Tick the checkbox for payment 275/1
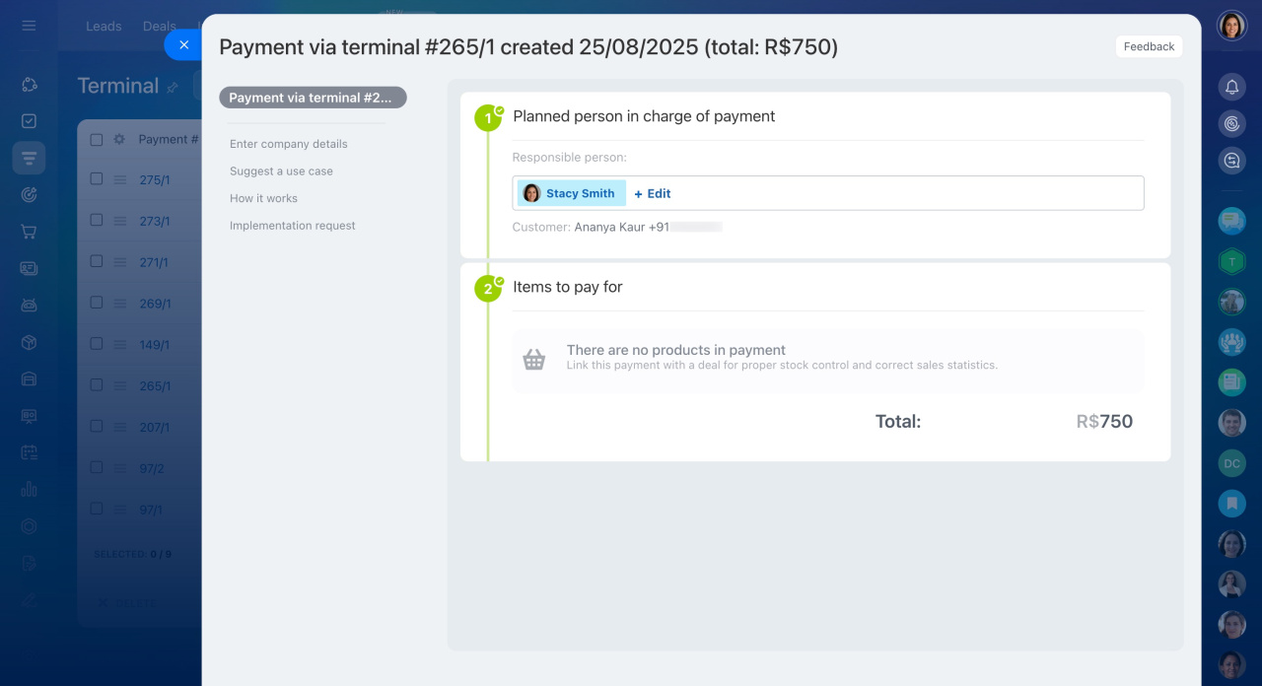Image resolution: width=1262 pixels, height=686 pixels. point(97,179)
